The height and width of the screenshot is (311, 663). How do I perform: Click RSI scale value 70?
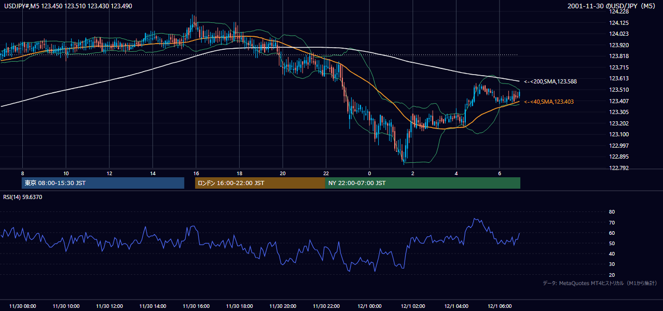tap(612, 222)
